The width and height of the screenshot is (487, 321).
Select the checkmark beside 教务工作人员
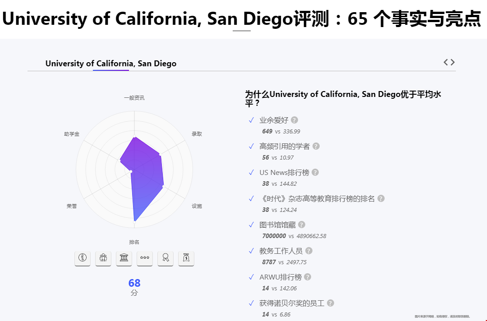[x=251, y=251]
